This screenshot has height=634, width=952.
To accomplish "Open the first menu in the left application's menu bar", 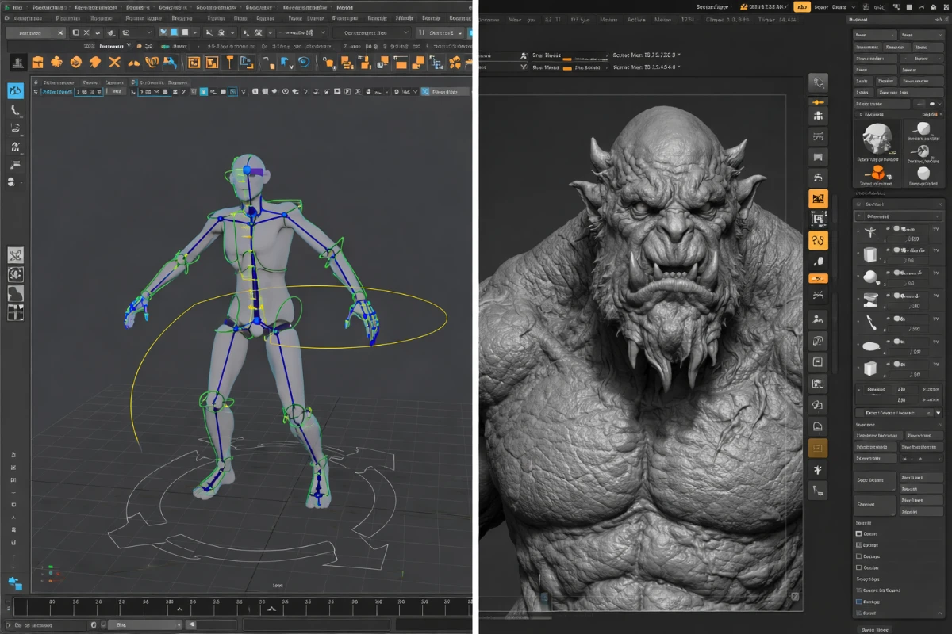I will point(8,6).
